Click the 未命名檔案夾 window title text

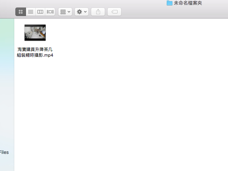(188, 3)
